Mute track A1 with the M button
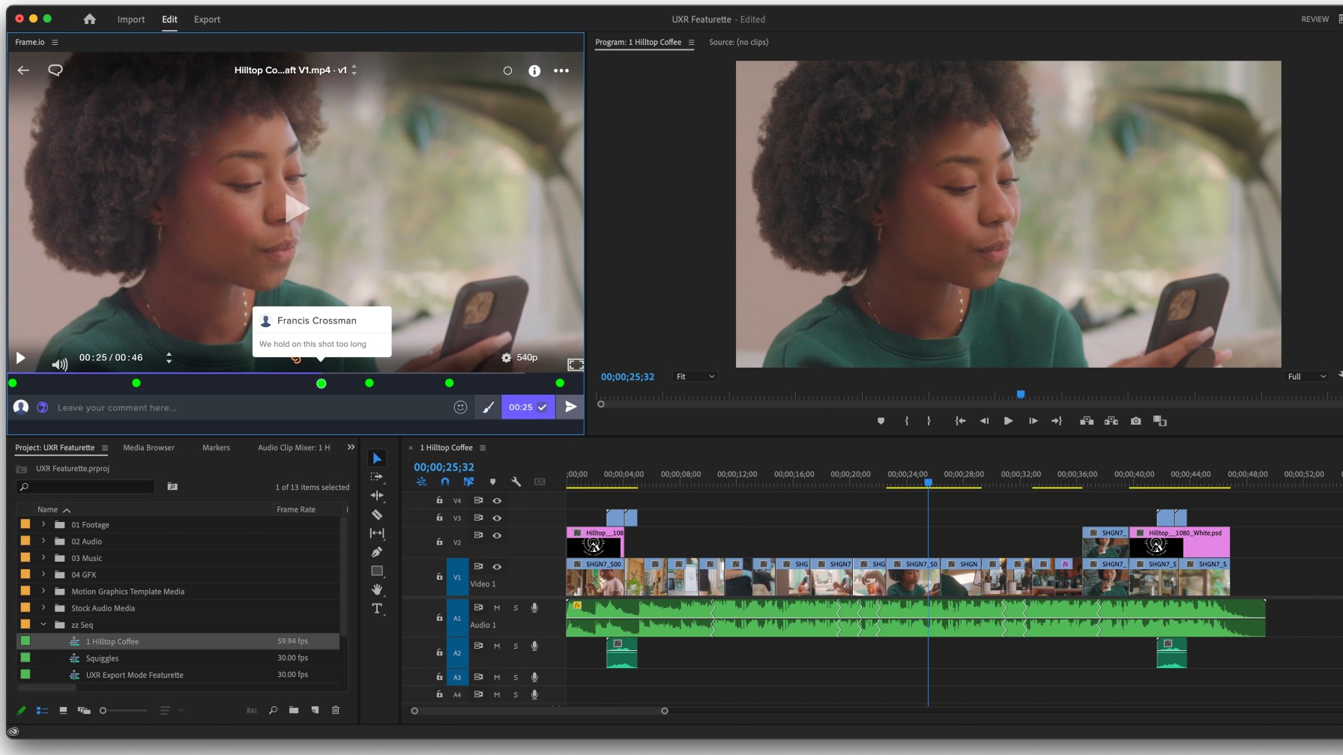This screenshot has height=755, width=1343. 496,607
